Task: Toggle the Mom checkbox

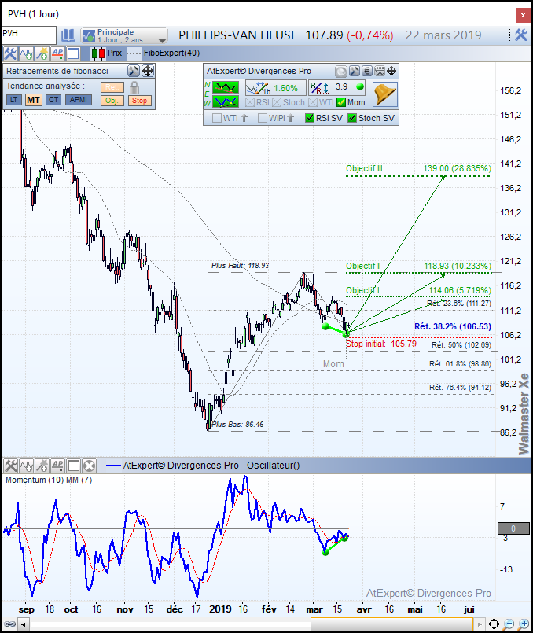Action: (341, 102)
